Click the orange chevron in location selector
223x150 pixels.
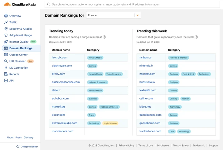138,15
